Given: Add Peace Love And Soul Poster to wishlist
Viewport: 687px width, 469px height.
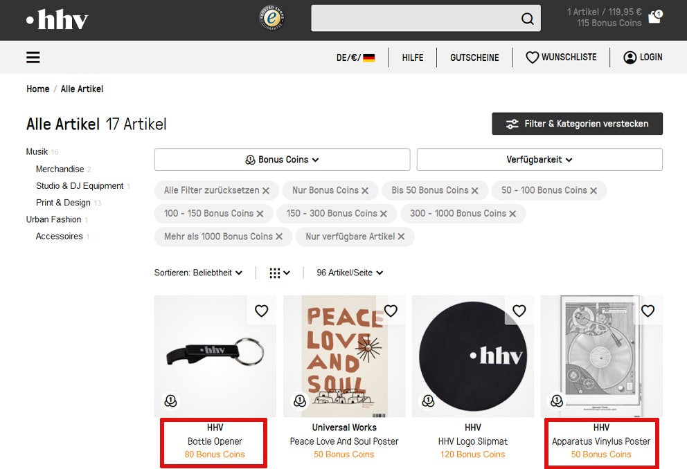Looking at the screenshot, I should pos(391,311).
